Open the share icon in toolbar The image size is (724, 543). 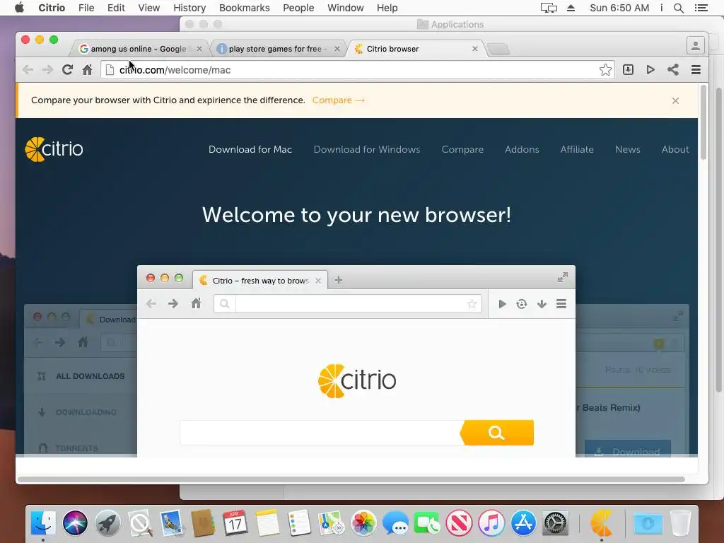pyautogui.click(x=673, y=70)
